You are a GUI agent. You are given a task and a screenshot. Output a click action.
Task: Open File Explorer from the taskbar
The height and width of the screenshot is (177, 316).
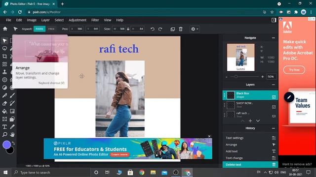pos(153,173)
